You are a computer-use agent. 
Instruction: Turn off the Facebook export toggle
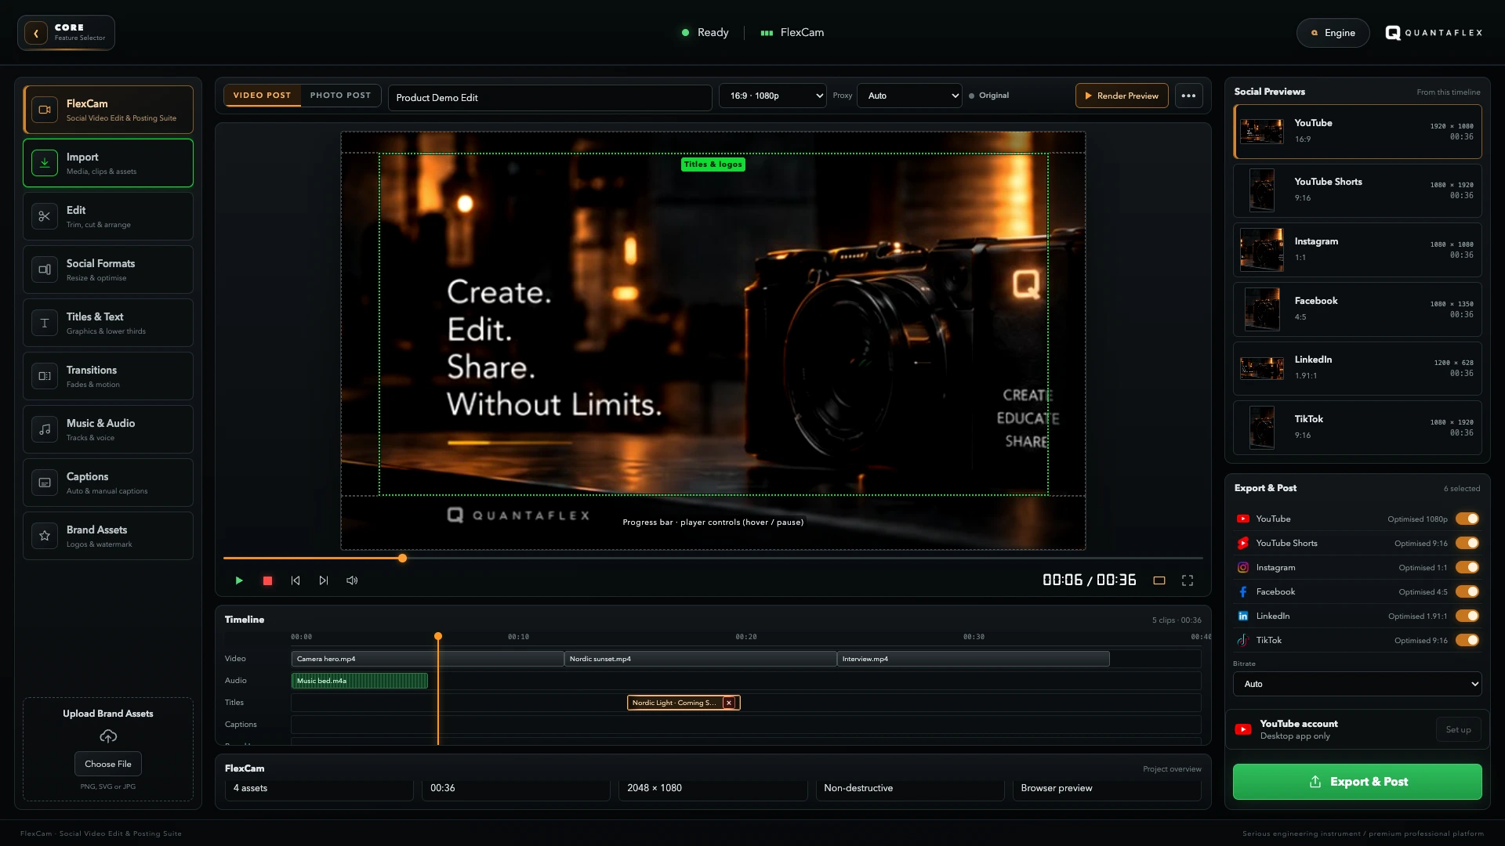pos(1467,591)
